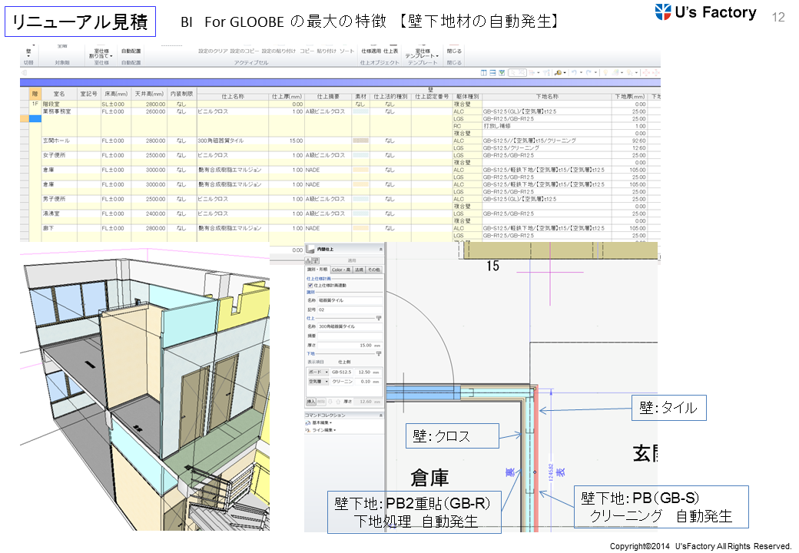Switch to the Color・高 tab
Image resolution: width=799 pixels, height=553 pixels.
(341, 270)
